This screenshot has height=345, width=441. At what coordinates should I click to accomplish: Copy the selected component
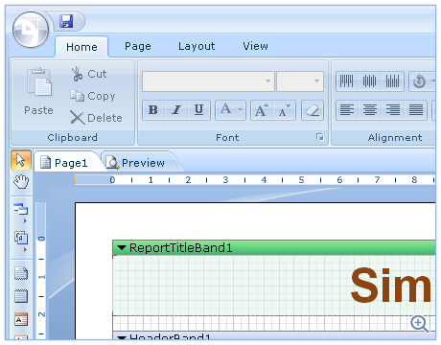coord(93,96)
